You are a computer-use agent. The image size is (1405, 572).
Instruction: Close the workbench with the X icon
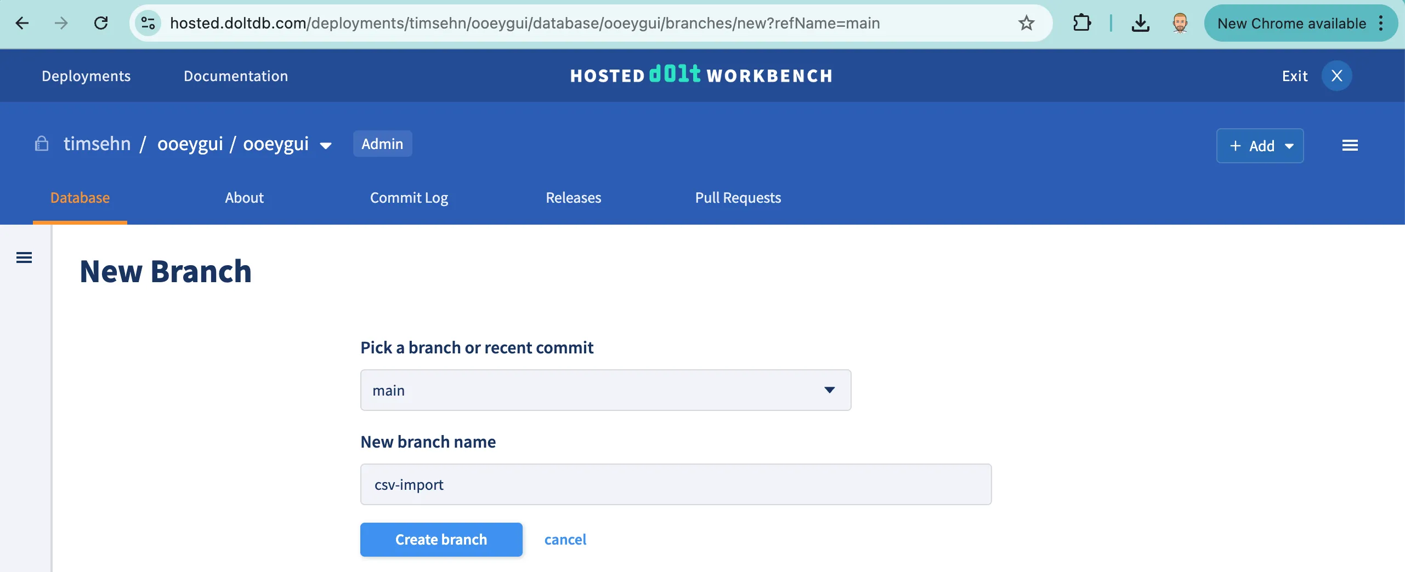pos(1336,76)
